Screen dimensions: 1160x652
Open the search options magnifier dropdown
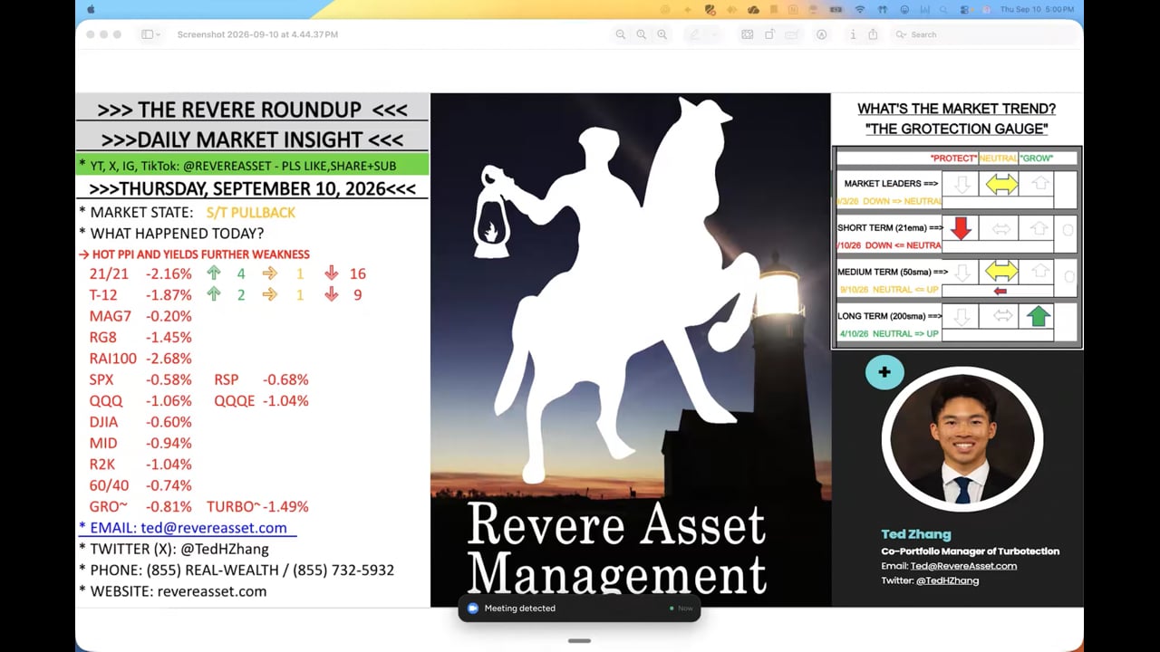coord(901,34)
